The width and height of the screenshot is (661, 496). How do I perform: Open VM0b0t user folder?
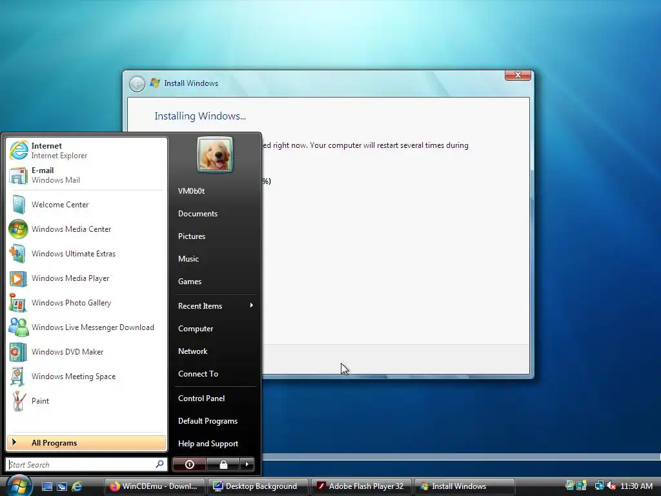215,191
